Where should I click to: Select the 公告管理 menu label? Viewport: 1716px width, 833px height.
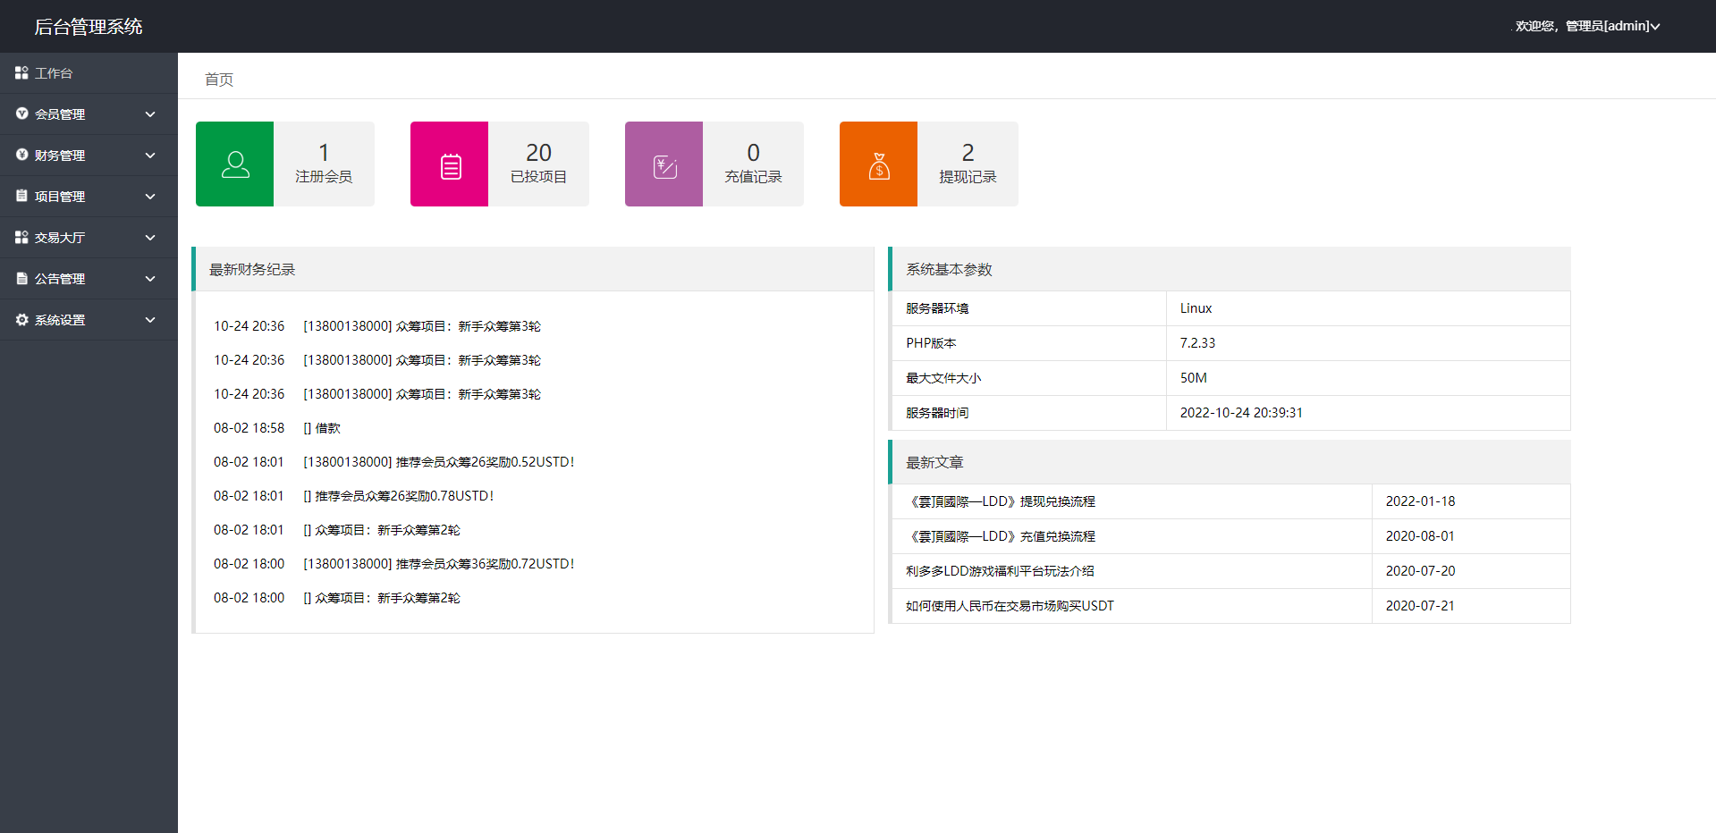60,279
